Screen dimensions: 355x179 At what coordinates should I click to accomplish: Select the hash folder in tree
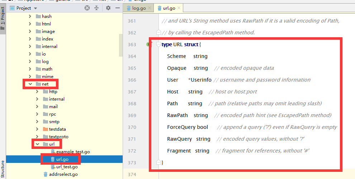pyautogui.click(x=47, y=16)
